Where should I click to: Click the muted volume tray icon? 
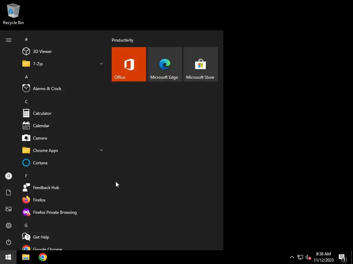[308, 257]
